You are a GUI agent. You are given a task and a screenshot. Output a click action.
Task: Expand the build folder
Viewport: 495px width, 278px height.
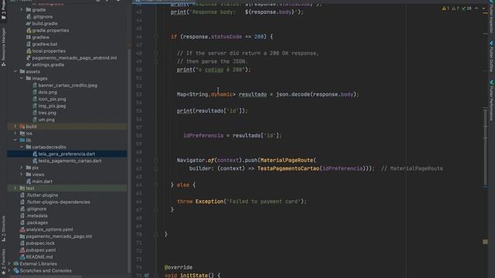click(15, 127)
